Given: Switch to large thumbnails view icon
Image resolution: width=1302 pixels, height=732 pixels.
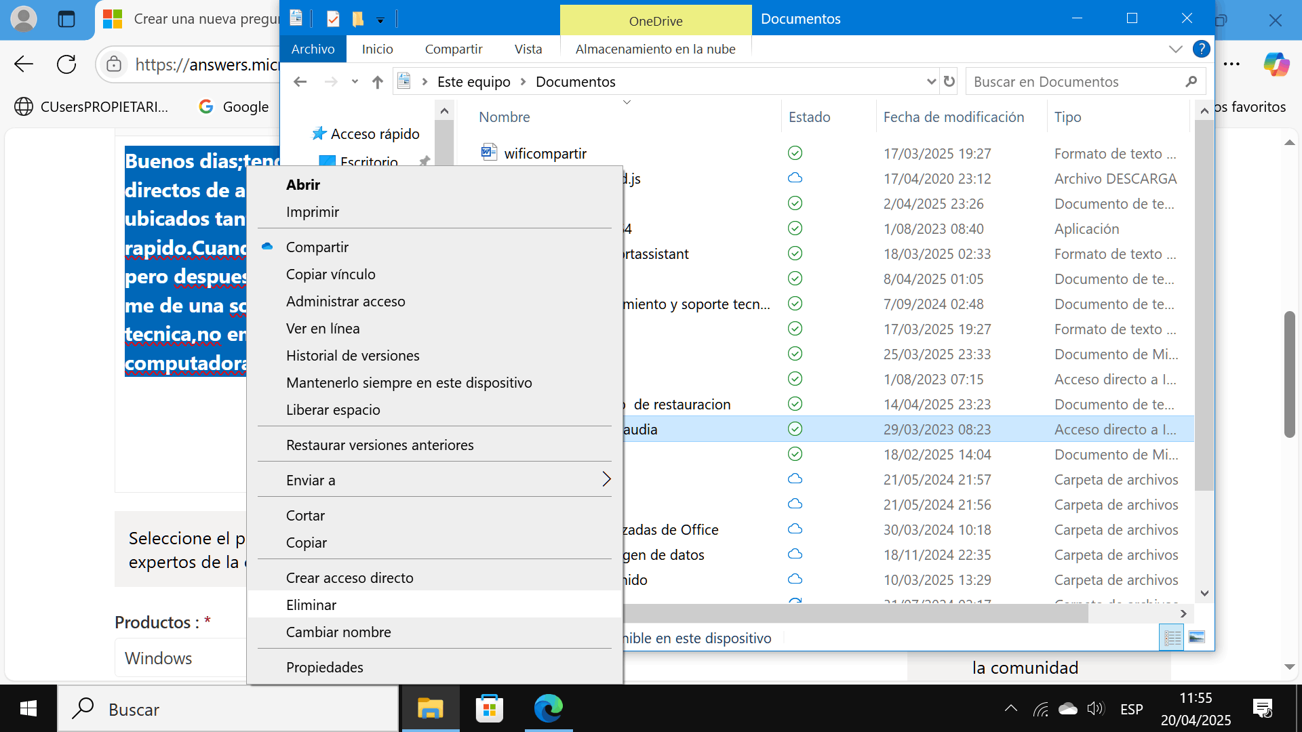Looking at the screenshot, I should [x=1197, y=637].
